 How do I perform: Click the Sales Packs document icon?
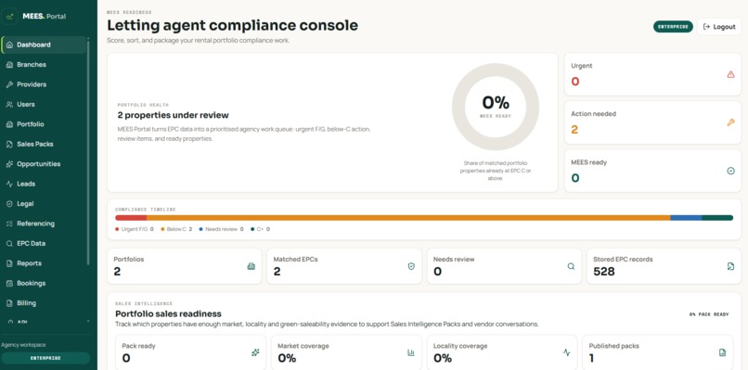point(9,144)
